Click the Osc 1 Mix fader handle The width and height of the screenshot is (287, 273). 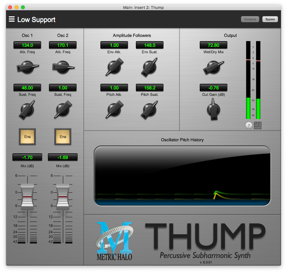click(x=27, y=196)
